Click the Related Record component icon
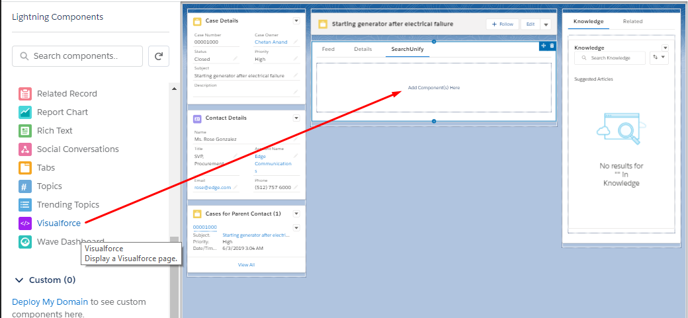 pos(25,94)
